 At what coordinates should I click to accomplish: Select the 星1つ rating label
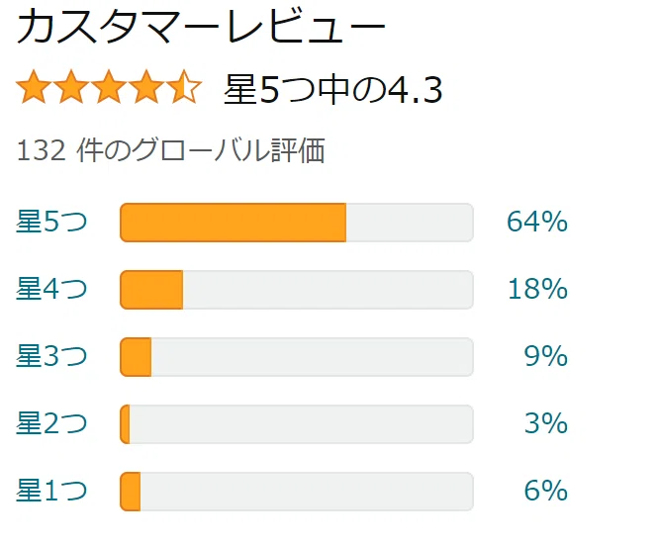click(x=51, y=491)
